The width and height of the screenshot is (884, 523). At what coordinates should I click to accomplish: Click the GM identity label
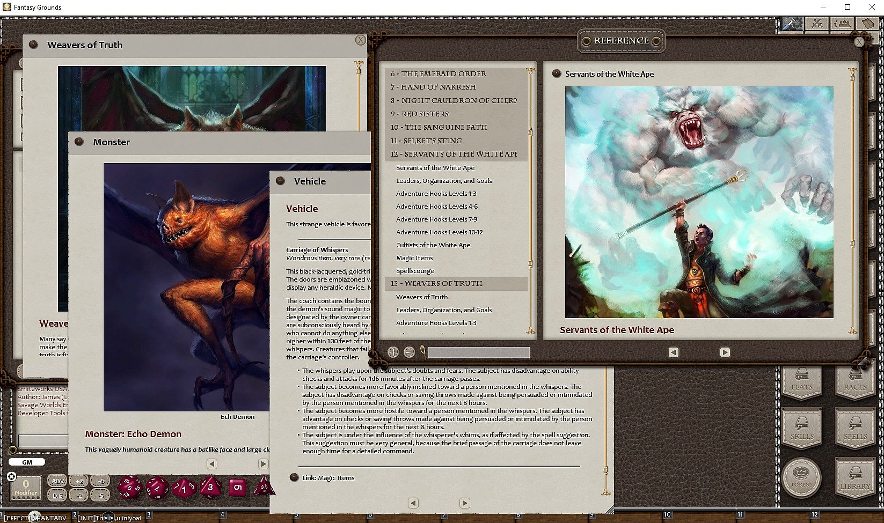[x=27, y=462]
